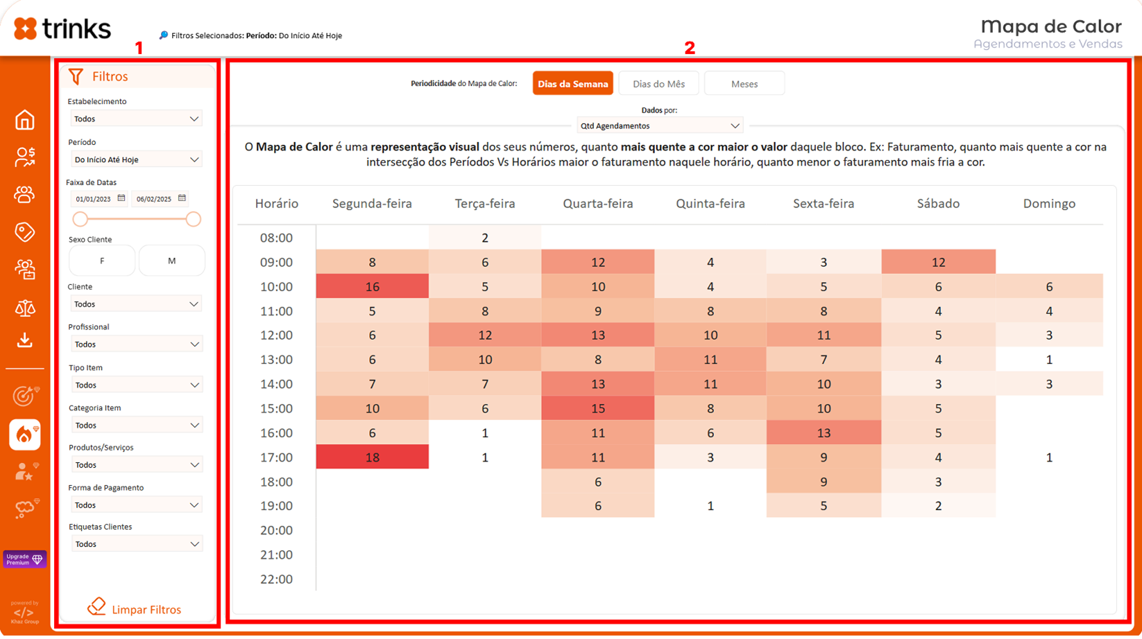Select the flame heat map icon
The image size is (1142, 639).
coord(25,435)
